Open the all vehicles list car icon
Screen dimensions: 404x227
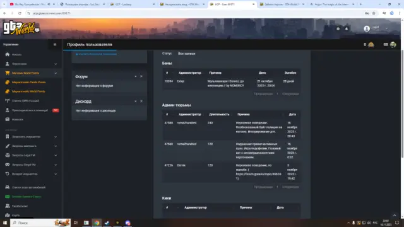[7, 187]
